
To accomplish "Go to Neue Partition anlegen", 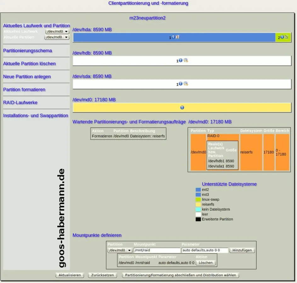I will coord(27,77).
